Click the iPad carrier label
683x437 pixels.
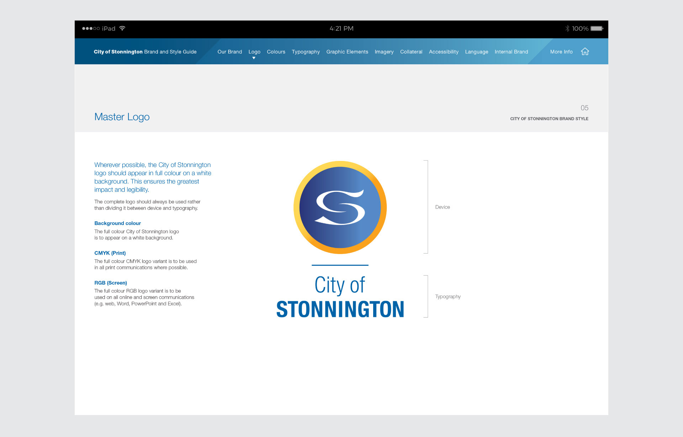coord(108,28)
